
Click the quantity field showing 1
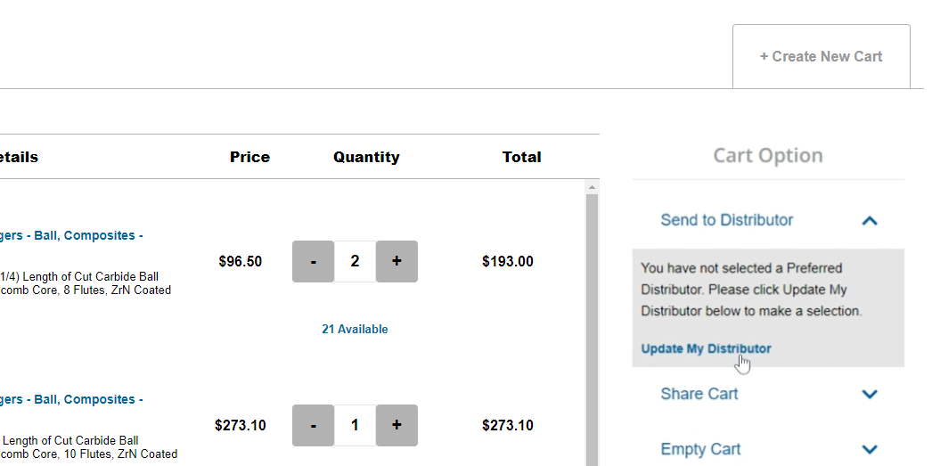355,425
